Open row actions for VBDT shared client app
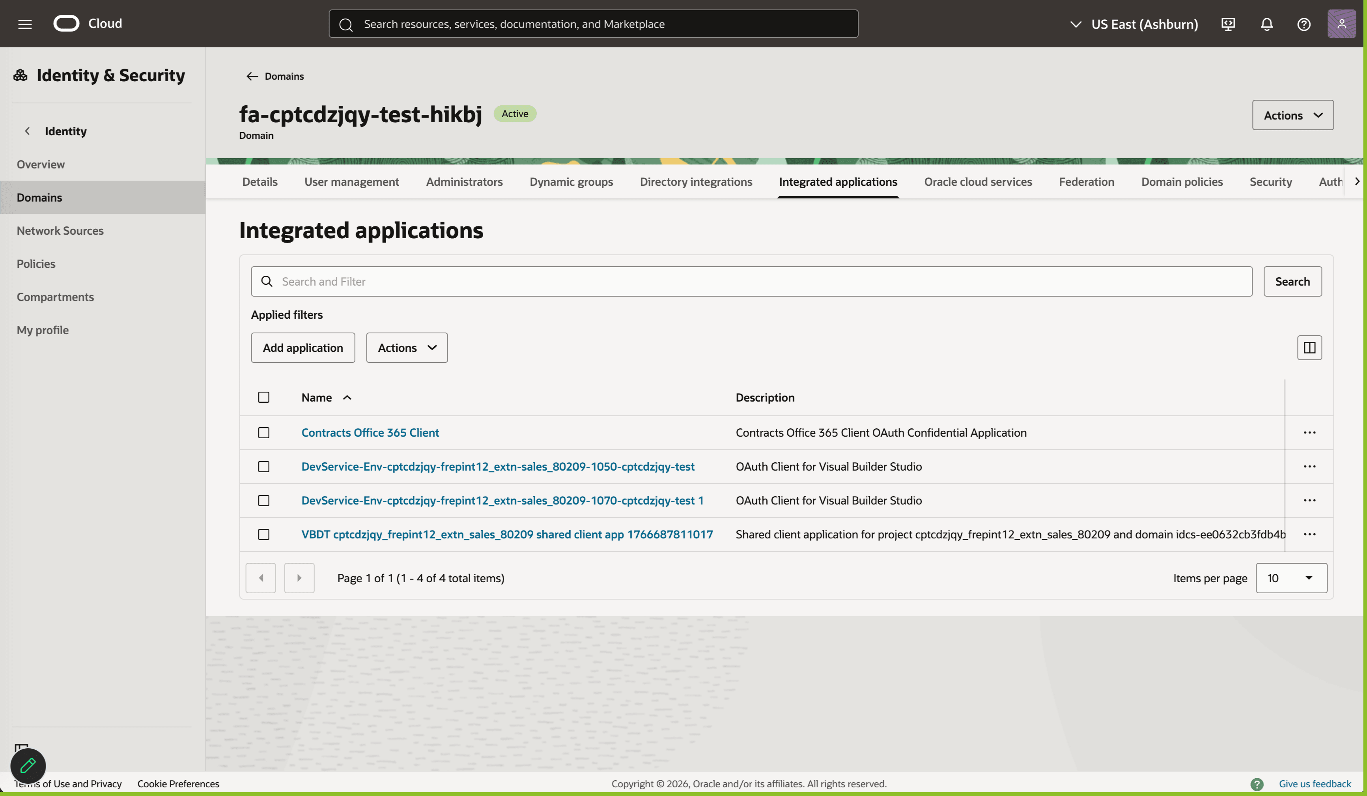The height and width of the screenshot is (796, 1367). click(x=1309, y=534)
